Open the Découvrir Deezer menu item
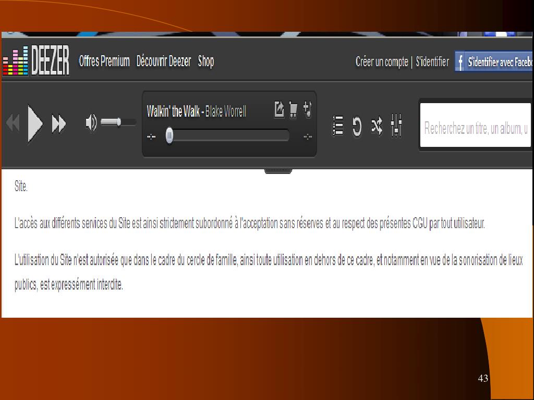 click(x=163, y=61)
